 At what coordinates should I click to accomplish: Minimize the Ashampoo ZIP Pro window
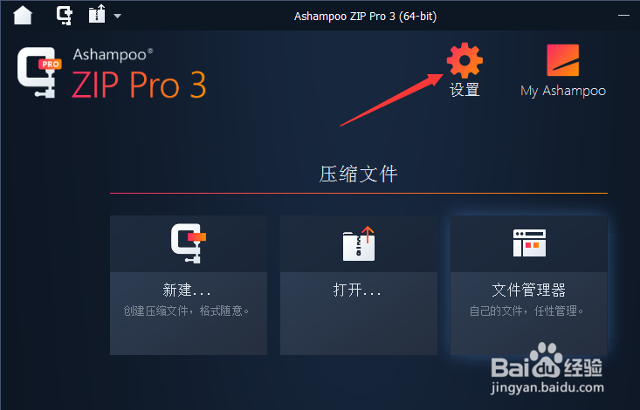point(623,16)
